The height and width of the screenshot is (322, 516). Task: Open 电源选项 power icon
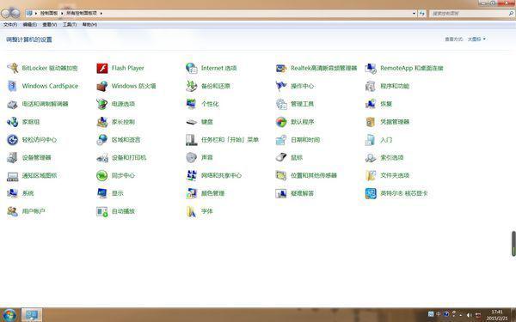(x=102, y=104)
